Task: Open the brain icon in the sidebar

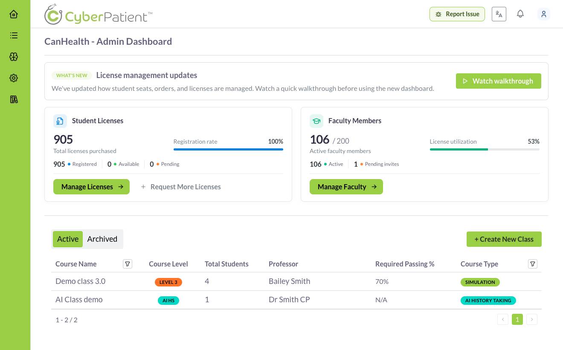Action: tap(14, 57)
